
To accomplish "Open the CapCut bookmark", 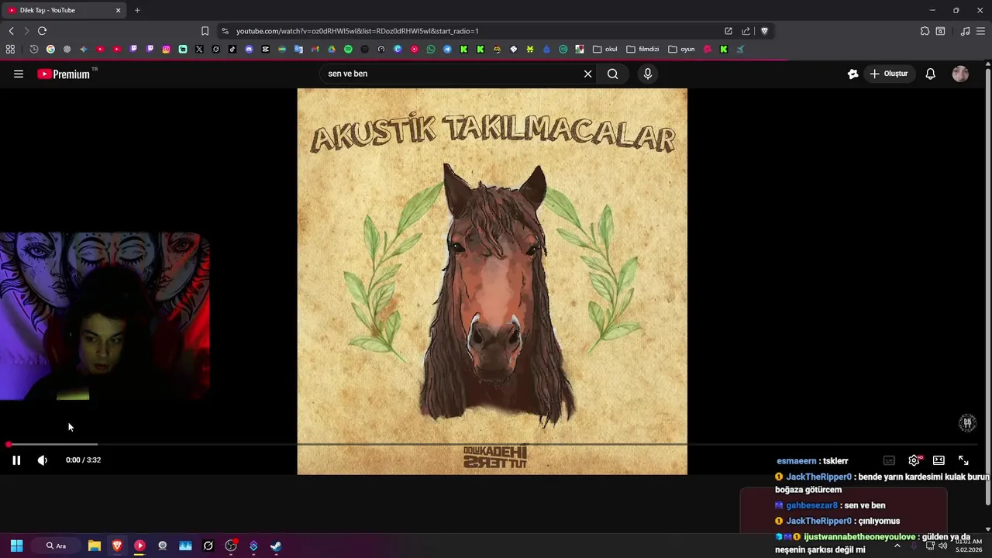I will pos(265,49).
